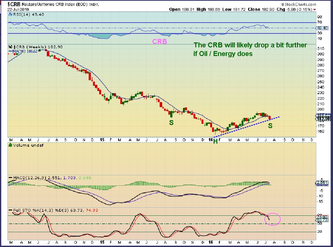Click the $CRB (Weekly) 182.90 legend

click(38, 47)
